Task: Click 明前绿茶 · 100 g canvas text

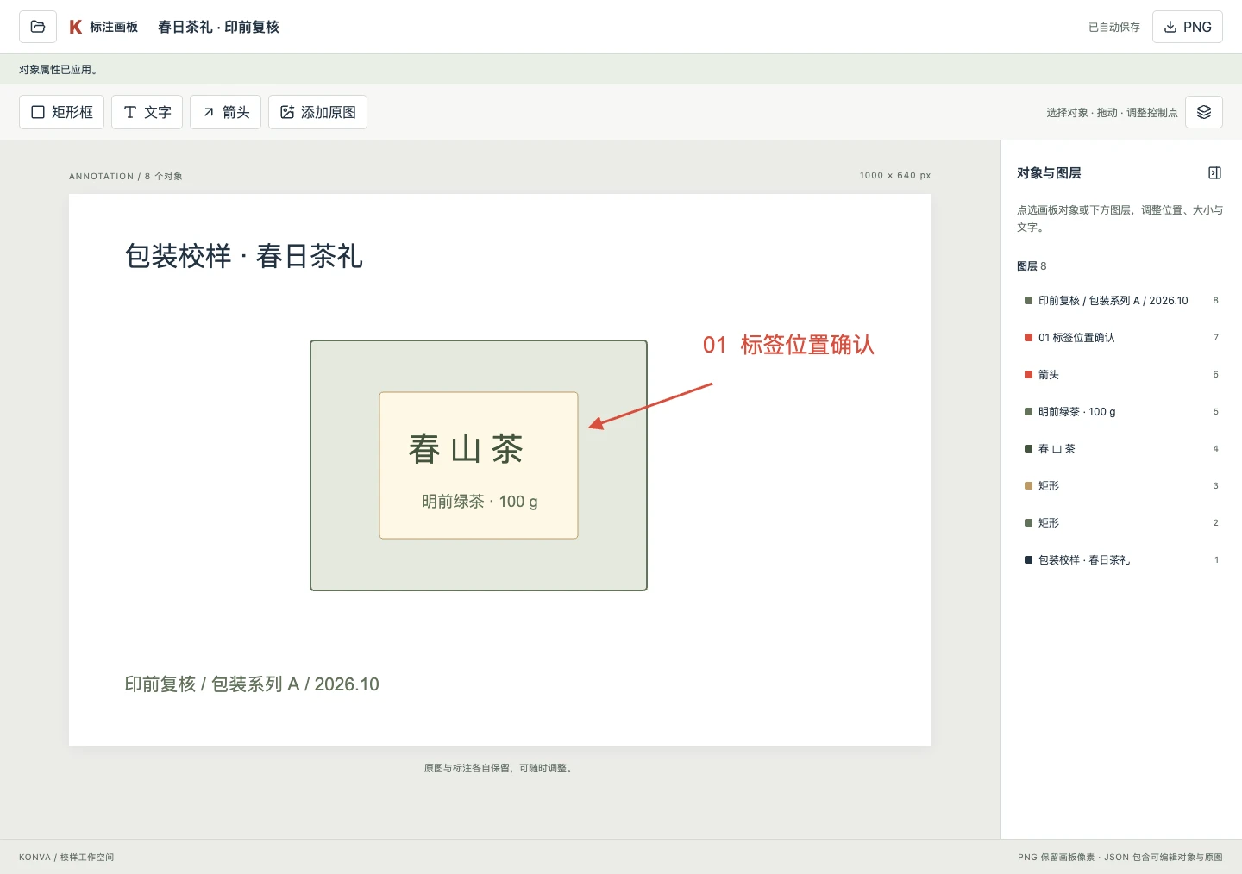Action: (x=480, y=502)
